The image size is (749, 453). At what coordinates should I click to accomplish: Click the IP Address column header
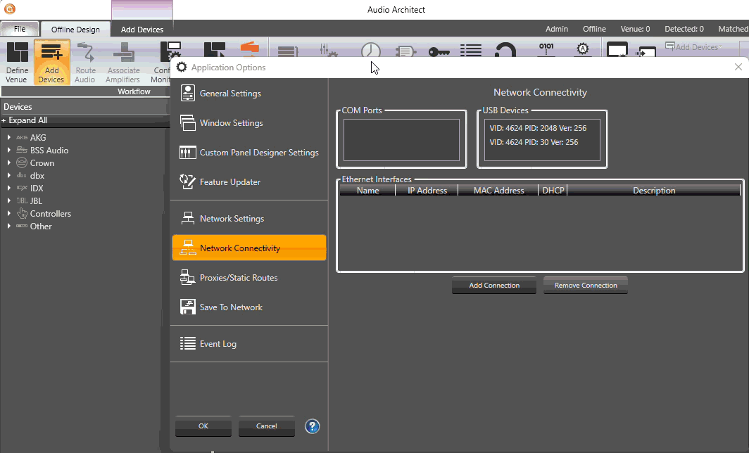click(427, 191)
